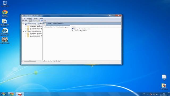
Task: Click the tree pane scrollbar right arrow
Action: (x=41, y=61)
